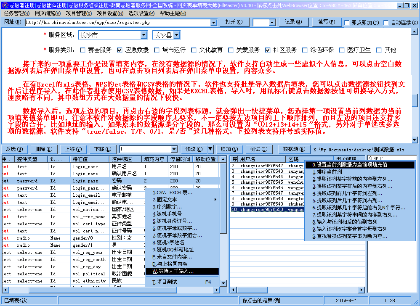Viewport: 420px width, 306px height.
Task: Choose 项目测试 F4 menu item
Action: click(x=182, y=282)
